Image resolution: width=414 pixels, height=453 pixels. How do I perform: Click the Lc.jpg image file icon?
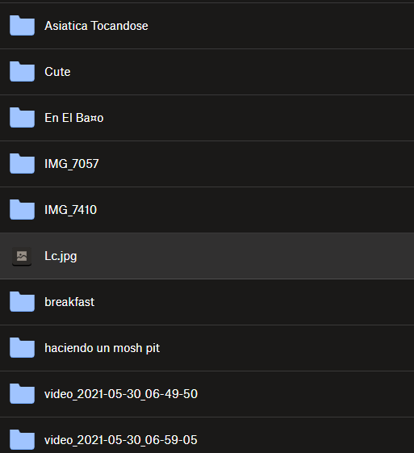pos(22,256)
